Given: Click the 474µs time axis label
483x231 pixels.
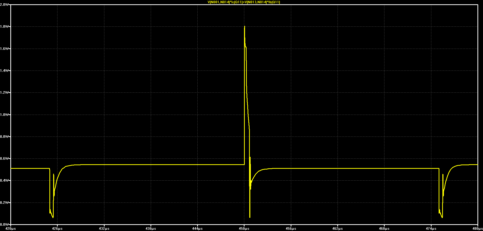Looking at the screenshot, I should (431, 229).
